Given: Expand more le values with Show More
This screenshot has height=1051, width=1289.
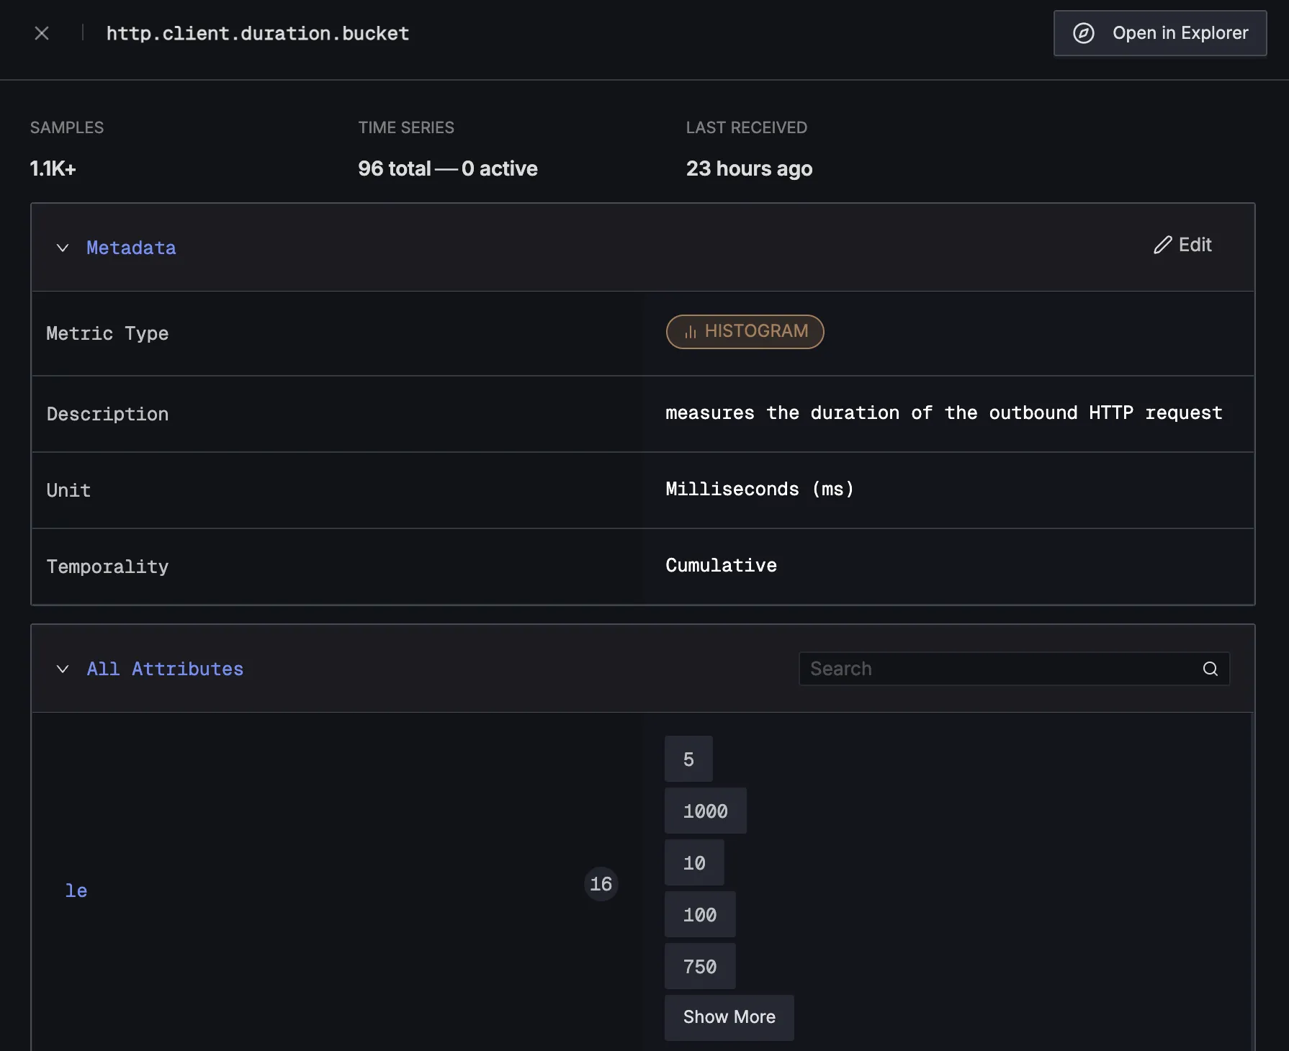Looking at the screenshot, I should [x=729, y=1017].
